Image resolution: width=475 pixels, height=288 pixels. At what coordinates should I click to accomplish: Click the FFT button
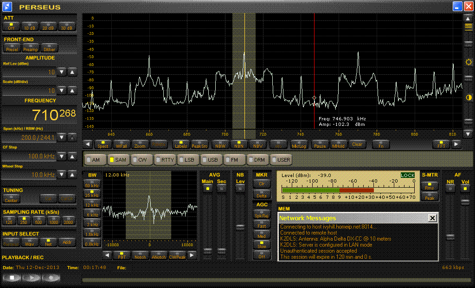point(441,145)
